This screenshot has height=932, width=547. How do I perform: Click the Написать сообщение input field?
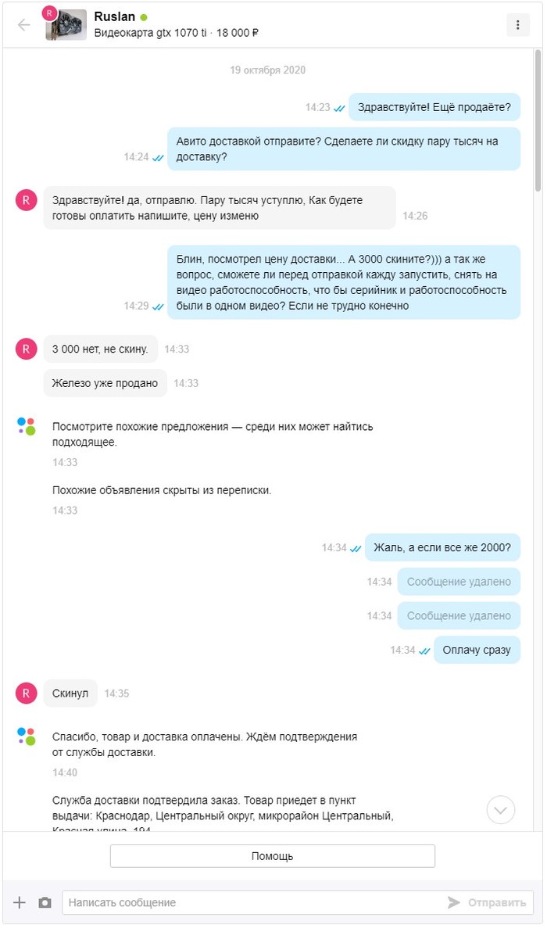coord(256,902)
